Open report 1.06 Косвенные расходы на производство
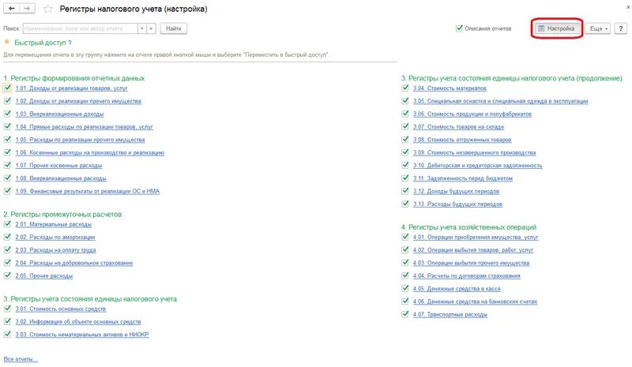 point(90,152)
